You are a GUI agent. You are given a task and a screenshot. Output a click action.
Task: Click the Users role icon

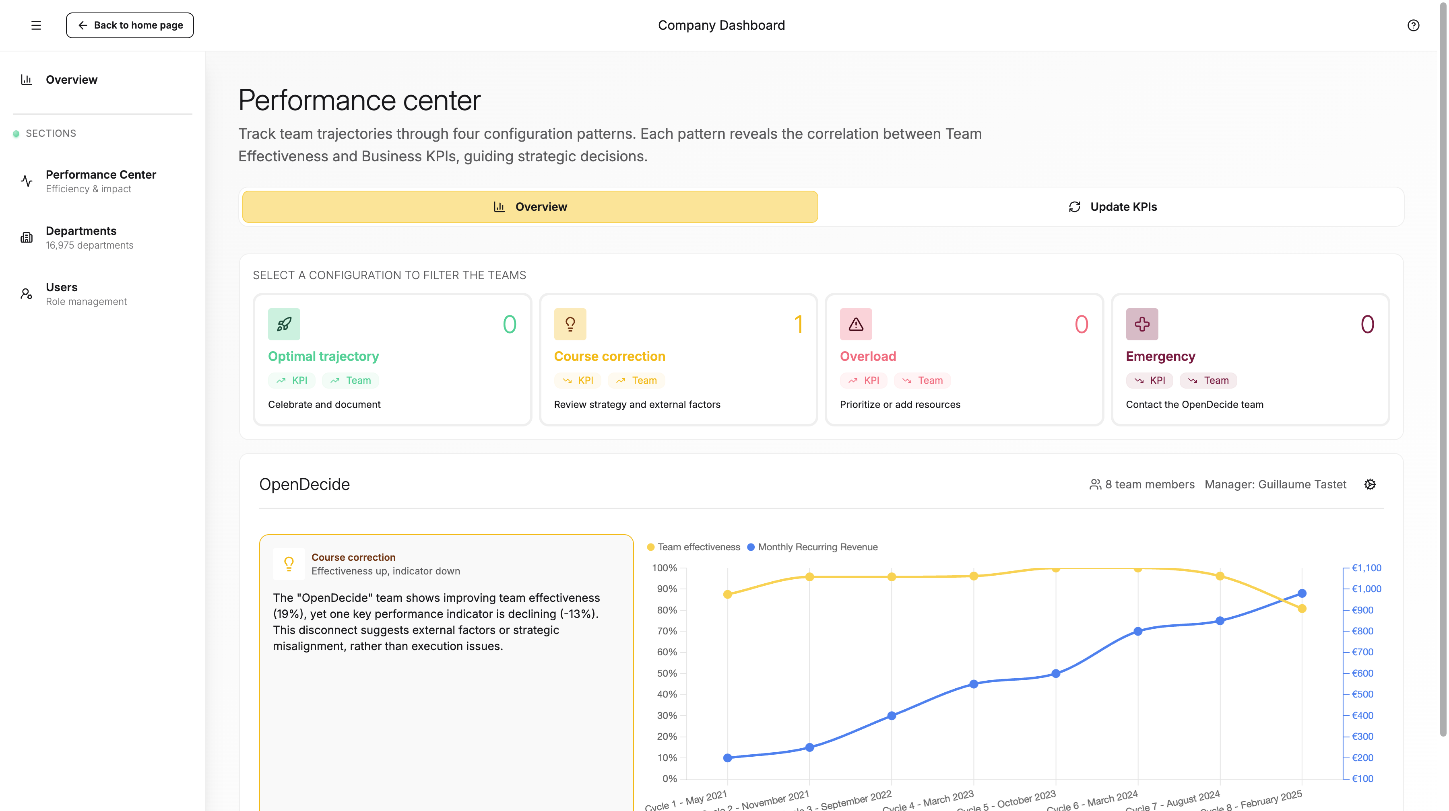[x=27, y=293]
